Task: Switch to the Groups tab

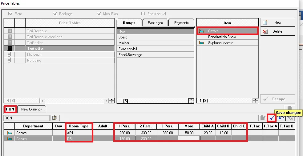Action: (x=129, y=22)
